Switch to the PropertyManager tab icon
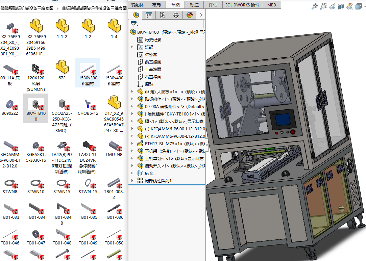Screen dimensions: 366x261 pos(149,15)
